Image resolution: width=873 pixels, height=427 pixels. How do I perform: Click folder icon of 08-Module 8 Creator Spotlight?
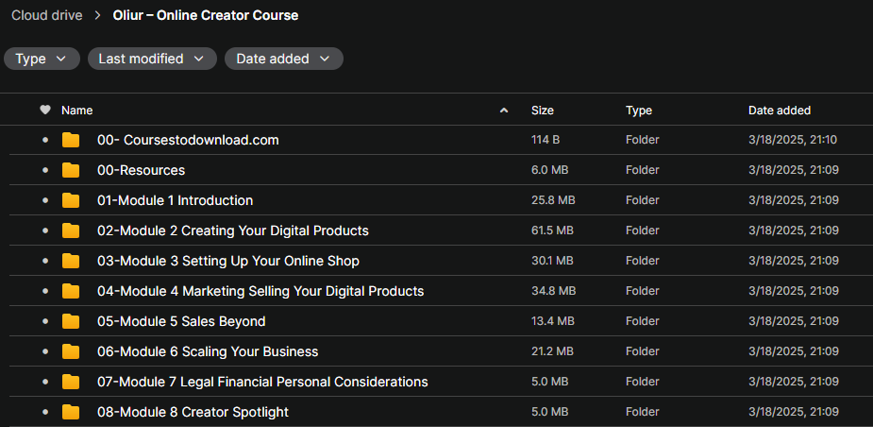click(x=71, y=412)
